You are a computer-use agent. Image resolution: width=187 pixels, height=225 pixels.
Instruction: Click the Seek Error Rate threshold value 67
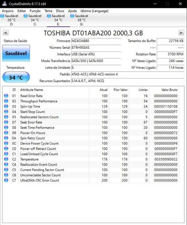(146, 122)
